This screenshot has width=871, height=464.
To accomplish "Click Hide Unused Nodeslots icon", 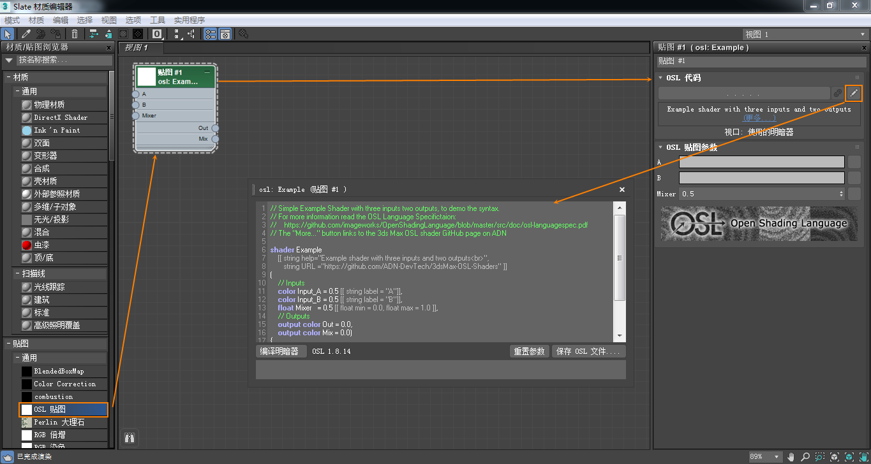I will pos(108,34).
